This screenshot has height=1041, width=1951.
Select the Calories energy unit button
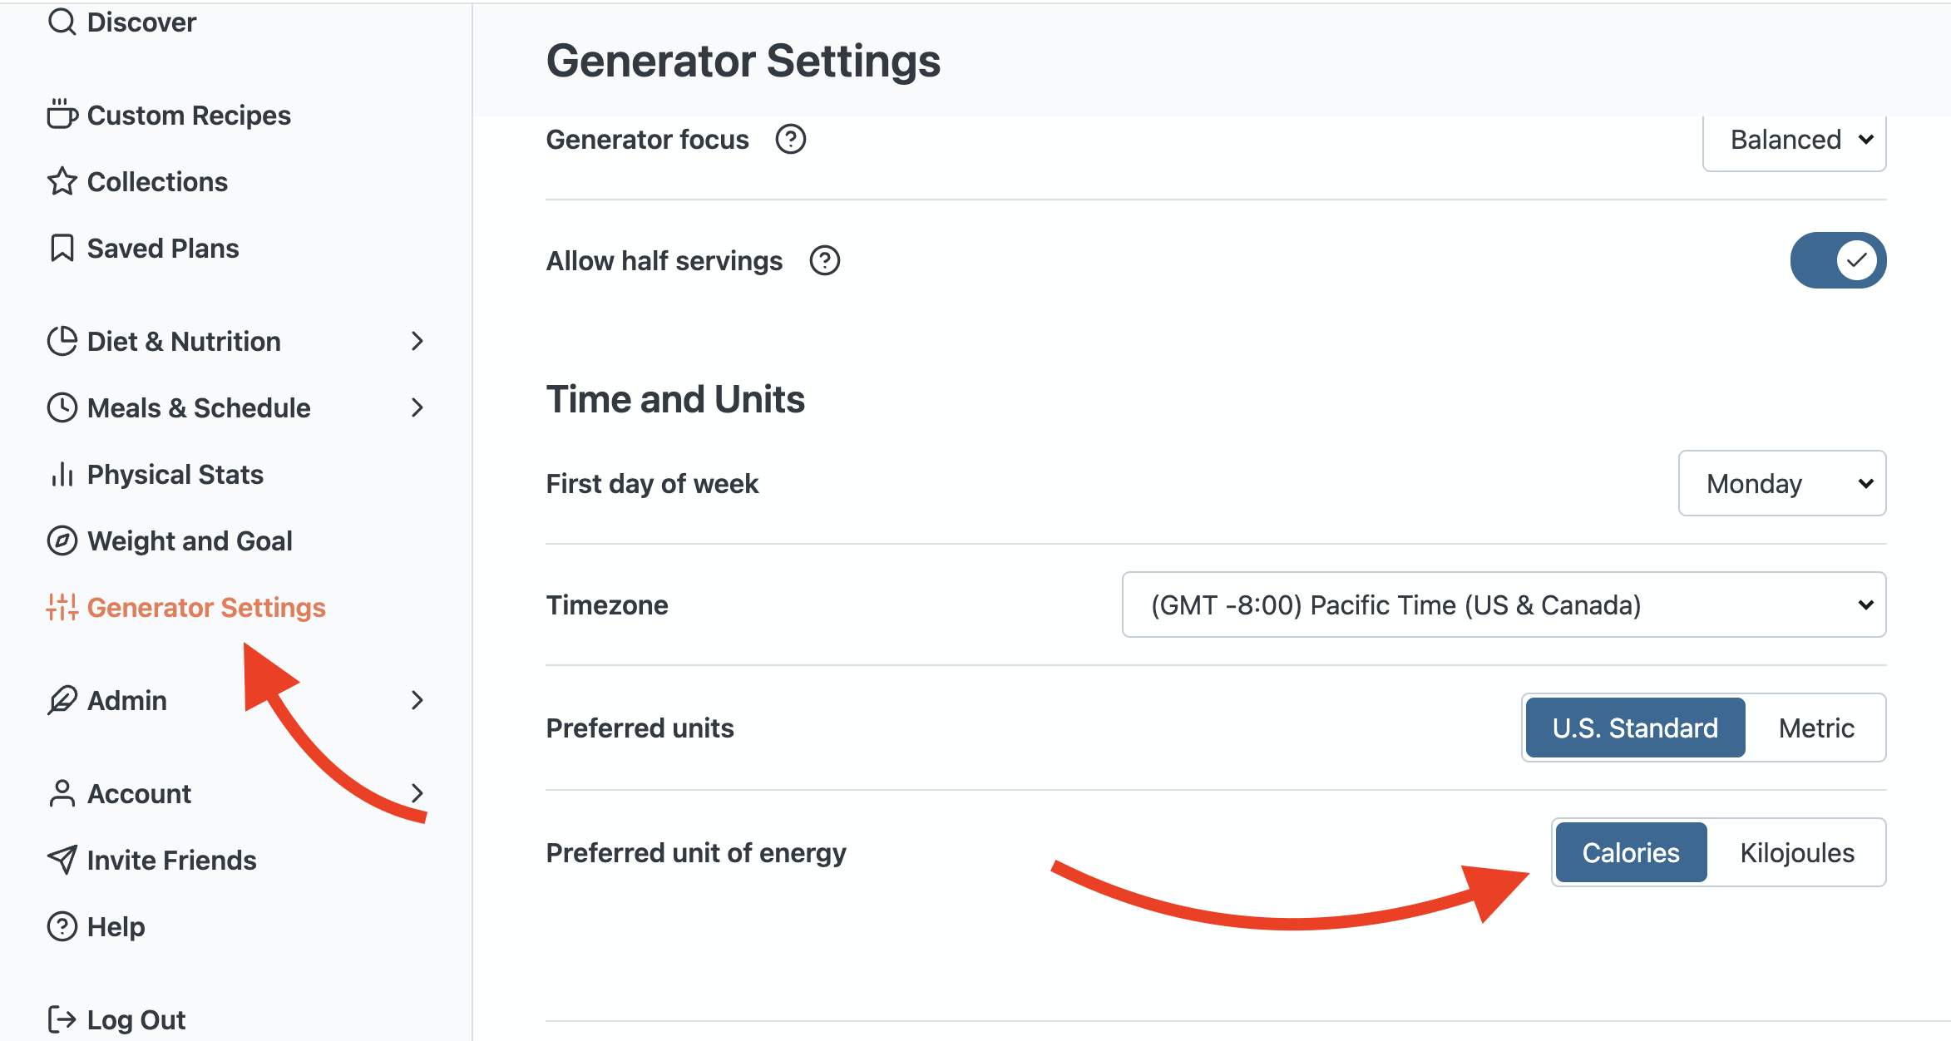[1630, 853]
